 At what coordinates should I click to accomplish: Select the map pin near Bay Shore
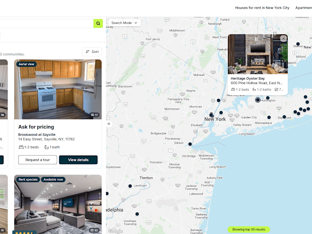(284, 117)
